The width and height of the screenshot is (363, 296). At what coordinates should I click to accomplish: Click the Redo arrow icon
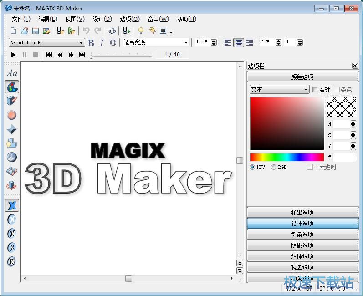pos(97,31)
